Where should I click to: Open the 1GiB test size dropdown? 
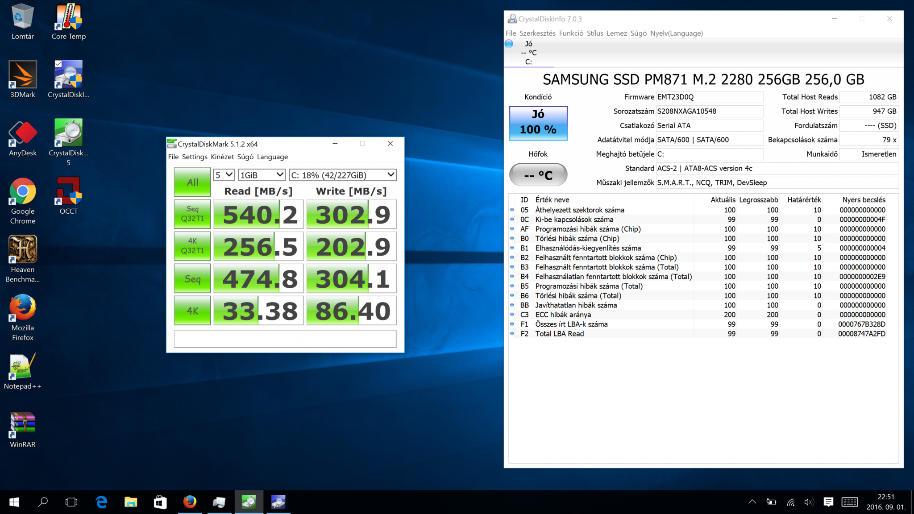pos(262,174)
